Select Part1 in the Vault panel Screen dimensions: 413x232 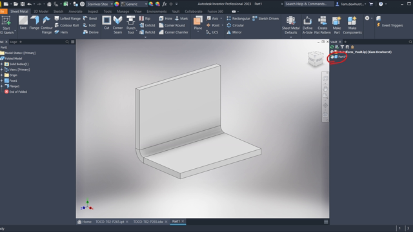340,57
